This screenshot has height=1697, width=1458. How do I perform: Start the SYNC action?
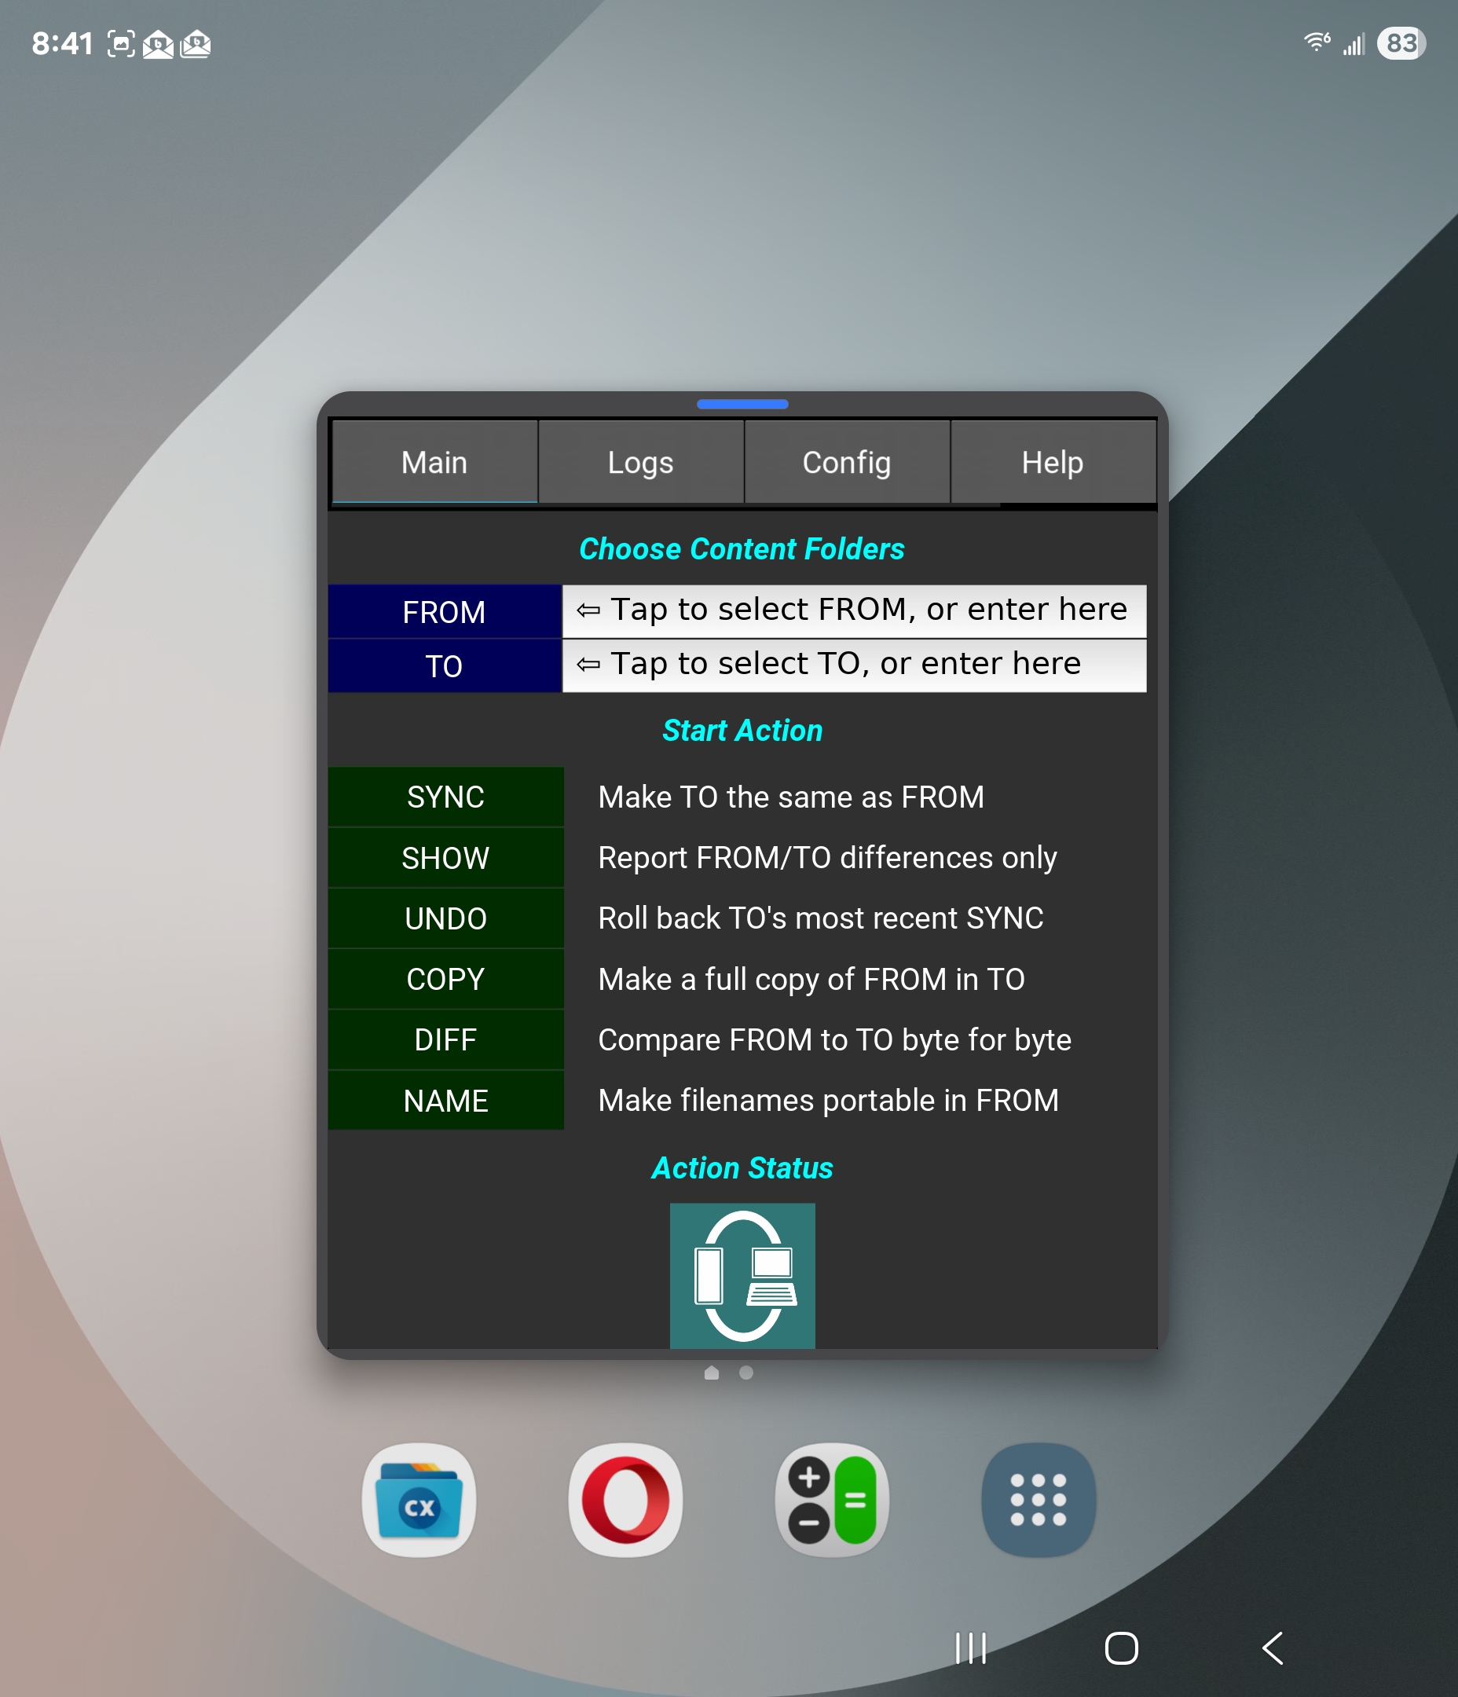tap(445, 797)
